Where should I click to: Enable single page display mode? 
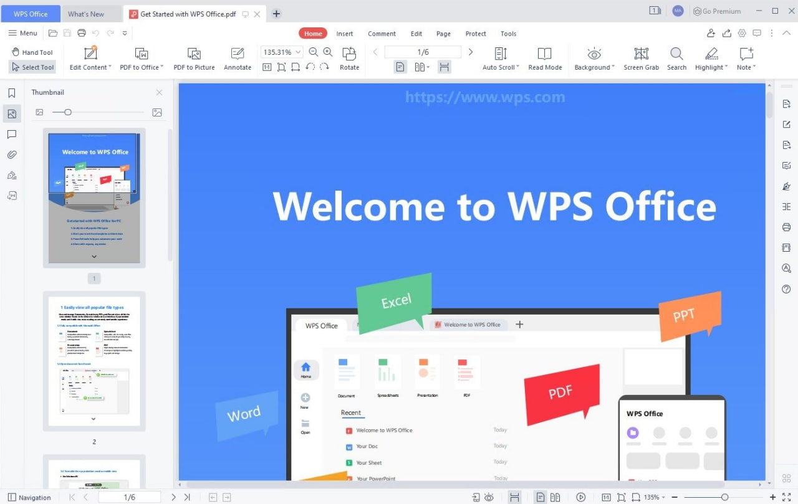click(x=400, y=67)
